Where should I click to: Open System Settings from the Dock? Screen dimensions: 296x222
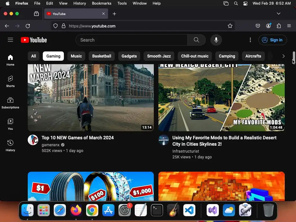124,210
